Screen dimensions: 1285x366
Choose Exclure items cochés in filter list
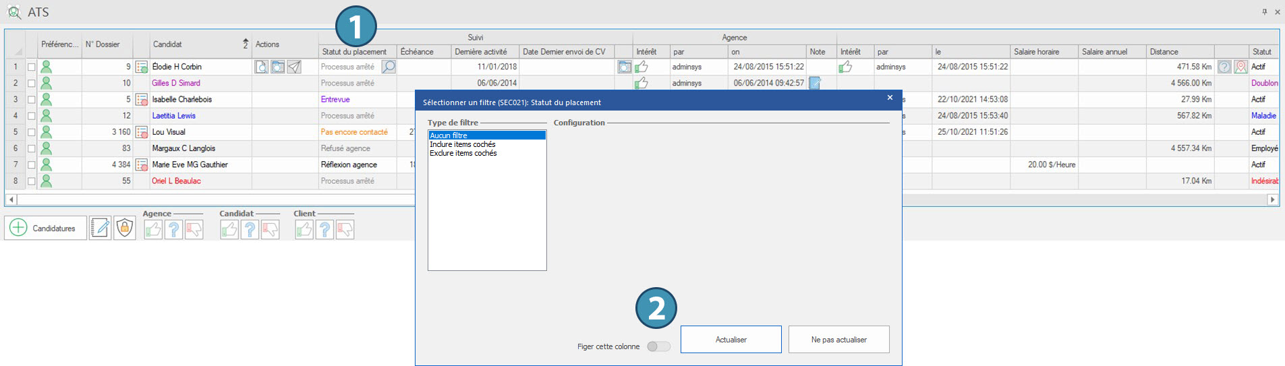point(463,153)
